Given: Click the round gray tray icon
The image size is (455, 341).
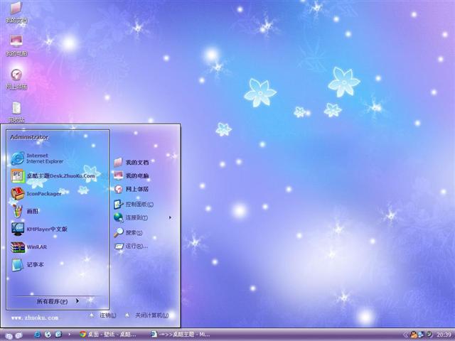Looking at the screenshot, I should tap(429, 335).
